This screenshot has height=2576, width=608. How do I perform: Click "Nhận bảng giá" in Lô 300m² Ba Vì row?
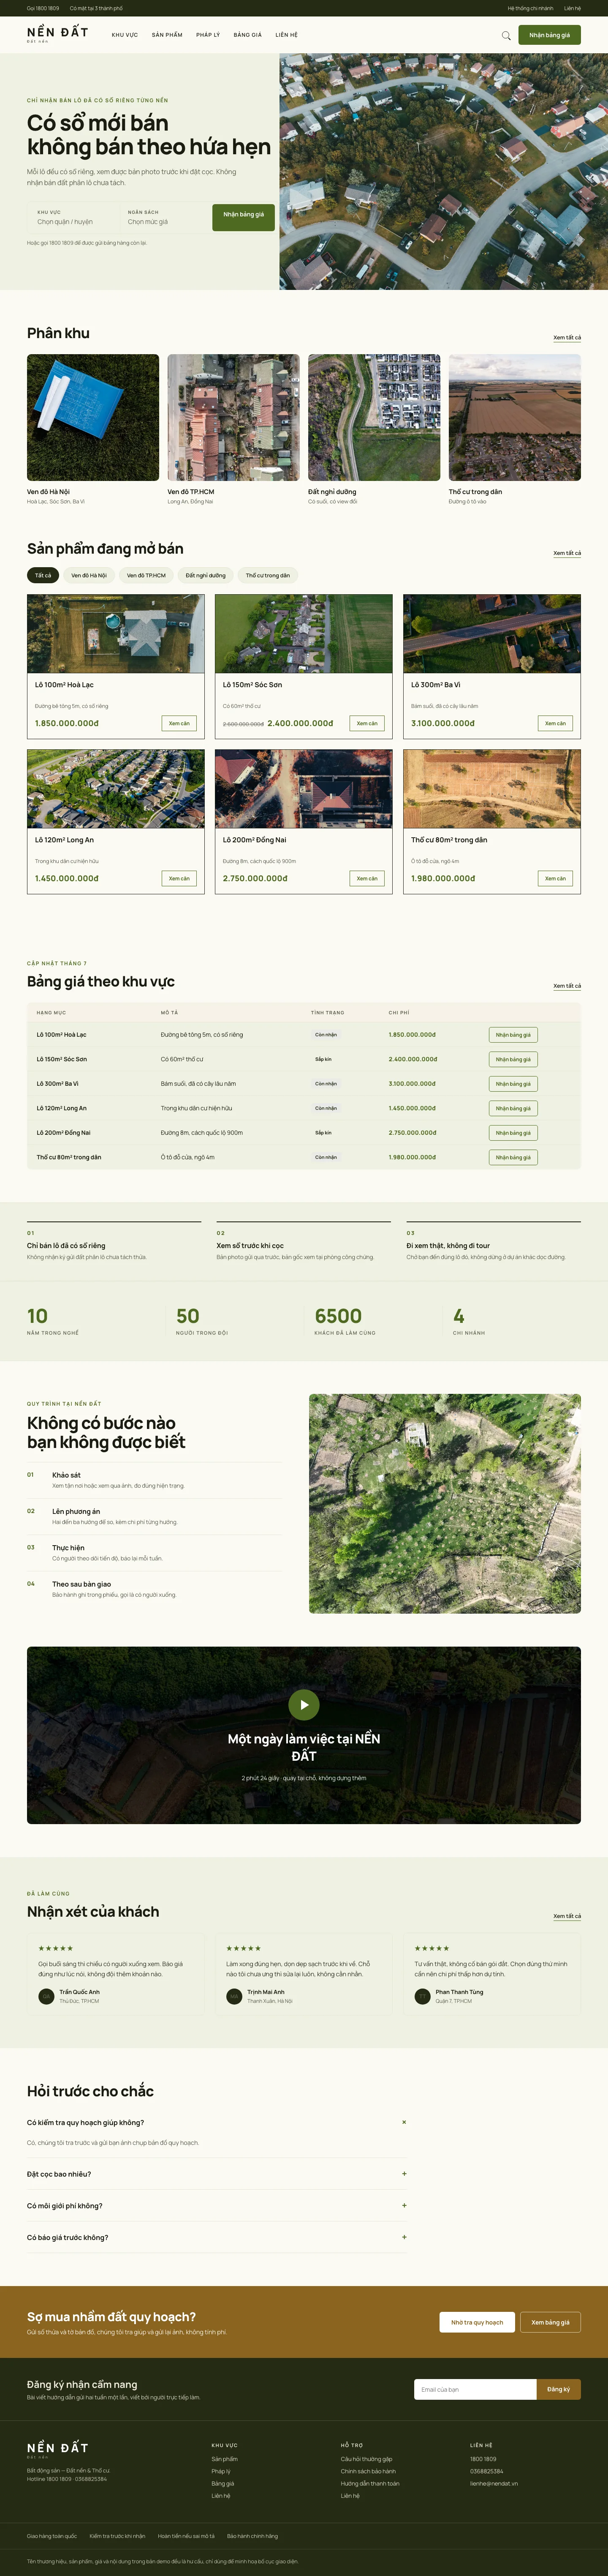(x=513, y=1084)
